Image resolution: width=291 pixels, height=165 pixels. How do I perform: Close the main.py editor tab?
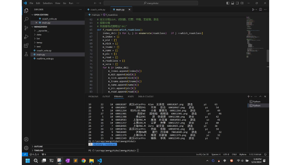click(129, 9)
